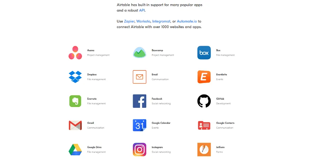320x163 pixels.
Task: Open the Eventbrite orange E icon
Action: tap(204, 77)
